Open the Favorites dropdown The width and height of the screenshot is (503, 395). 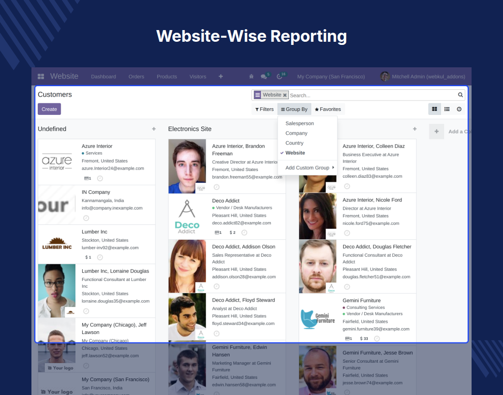pyautogui.click(x=328, y=109)
